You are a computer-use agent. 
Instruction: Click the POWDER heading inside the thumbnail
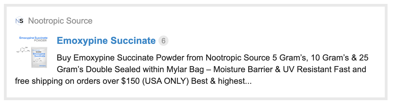tap(40, 41)
